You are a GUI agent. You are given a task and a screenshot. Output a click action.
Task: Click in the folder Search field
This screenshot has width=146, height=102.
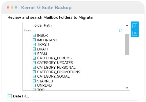click(x=71, y=30)
